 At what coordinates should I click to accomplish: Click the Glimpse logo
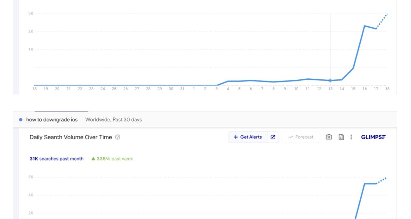tap(373, 137)
